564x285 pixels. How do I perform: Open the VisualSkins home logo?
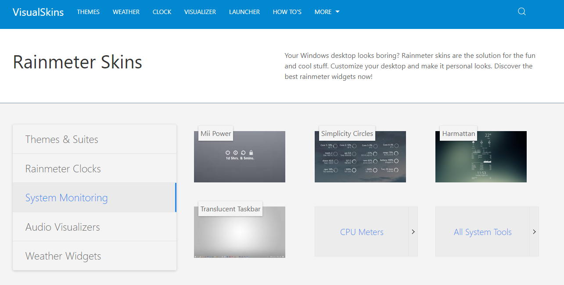pyautogui.click(x=38, y=12)
